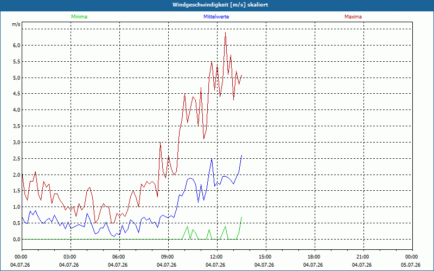Click the red Maxima legend label
Screen dimensions: 434x271
(353, 17)
